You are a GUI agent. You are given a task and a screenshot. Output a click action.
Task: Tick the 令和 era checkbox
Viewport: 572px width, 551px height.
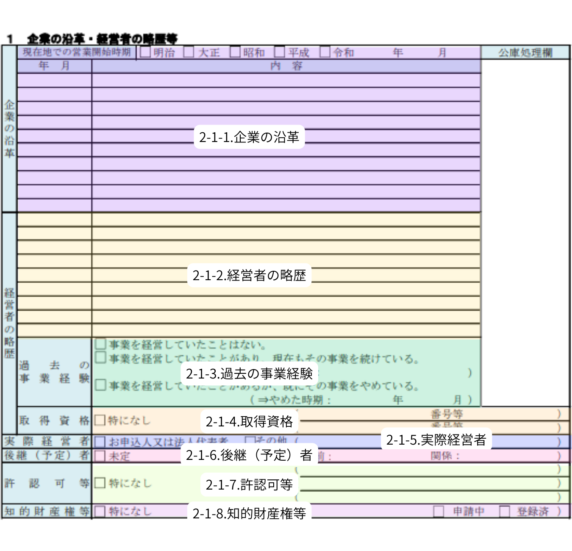pyautogui.click(x=325, y=52)
